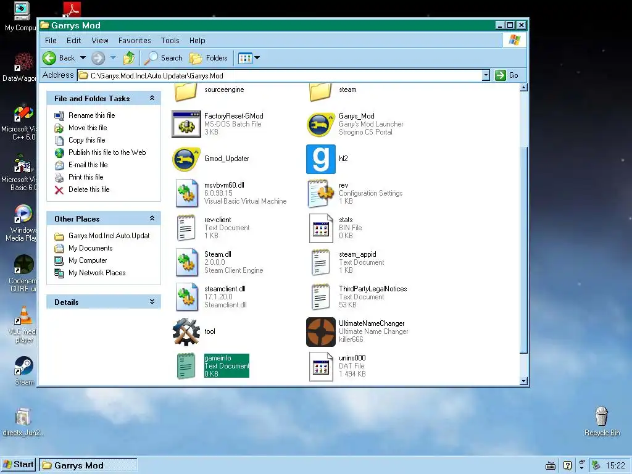Viewport: 632px width, 474px height.
Task: Open the steam_appid text document icon
Action: (x=321, y=262)
